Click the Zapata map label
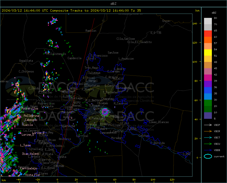This screenshot has width=227, height=183. pos(62,157)
